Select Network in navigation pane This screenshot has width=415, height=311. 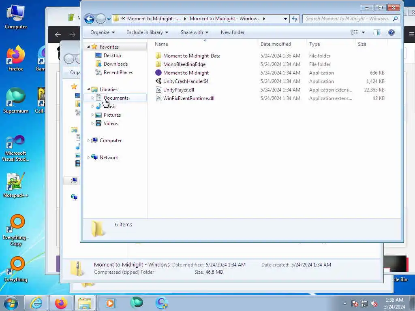pyautogui.click(x=109, y=158)
